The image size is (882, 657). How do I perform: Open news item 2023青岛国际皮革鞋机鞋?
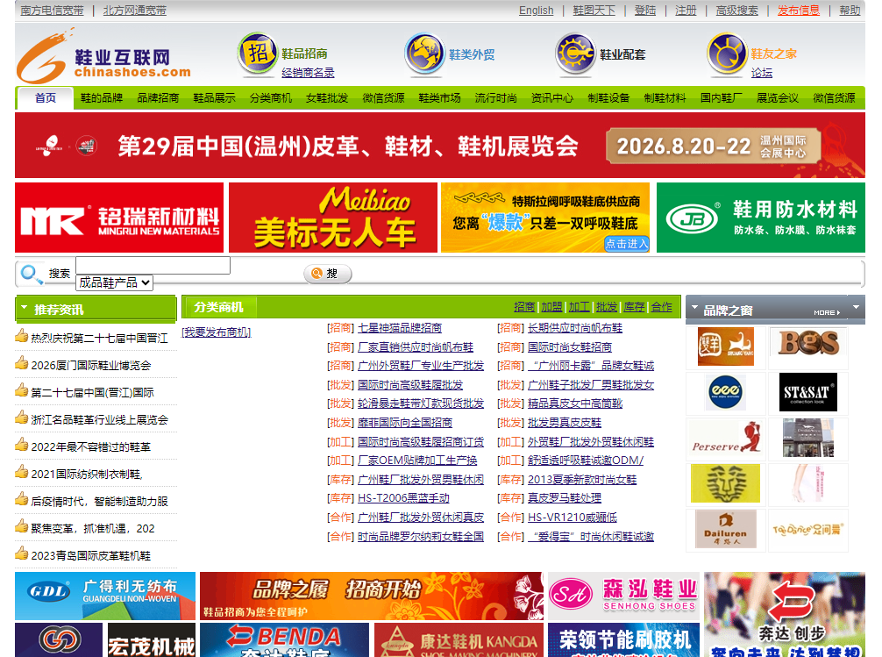coord(91,555)
